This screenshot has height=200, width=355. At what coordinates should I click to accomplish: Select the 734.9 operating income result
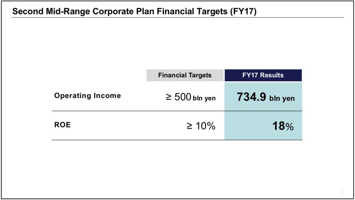tap(251, 97)
